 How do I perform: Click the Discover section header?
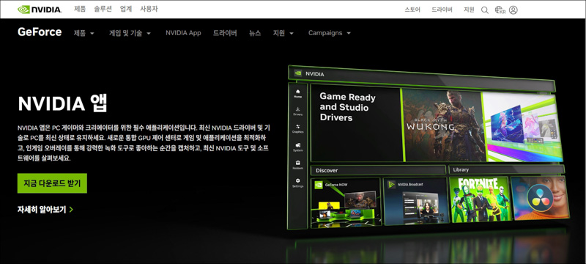pos(378,170)
